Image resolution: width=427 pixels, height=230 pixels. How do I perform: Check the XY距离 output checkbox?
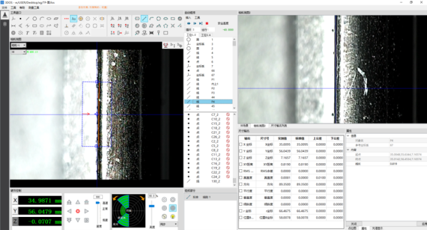tap(240, 164)
